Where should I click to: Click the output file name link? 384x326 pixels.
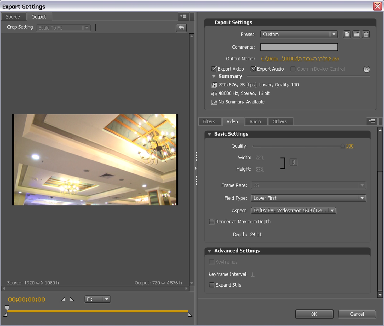[300, 59]
